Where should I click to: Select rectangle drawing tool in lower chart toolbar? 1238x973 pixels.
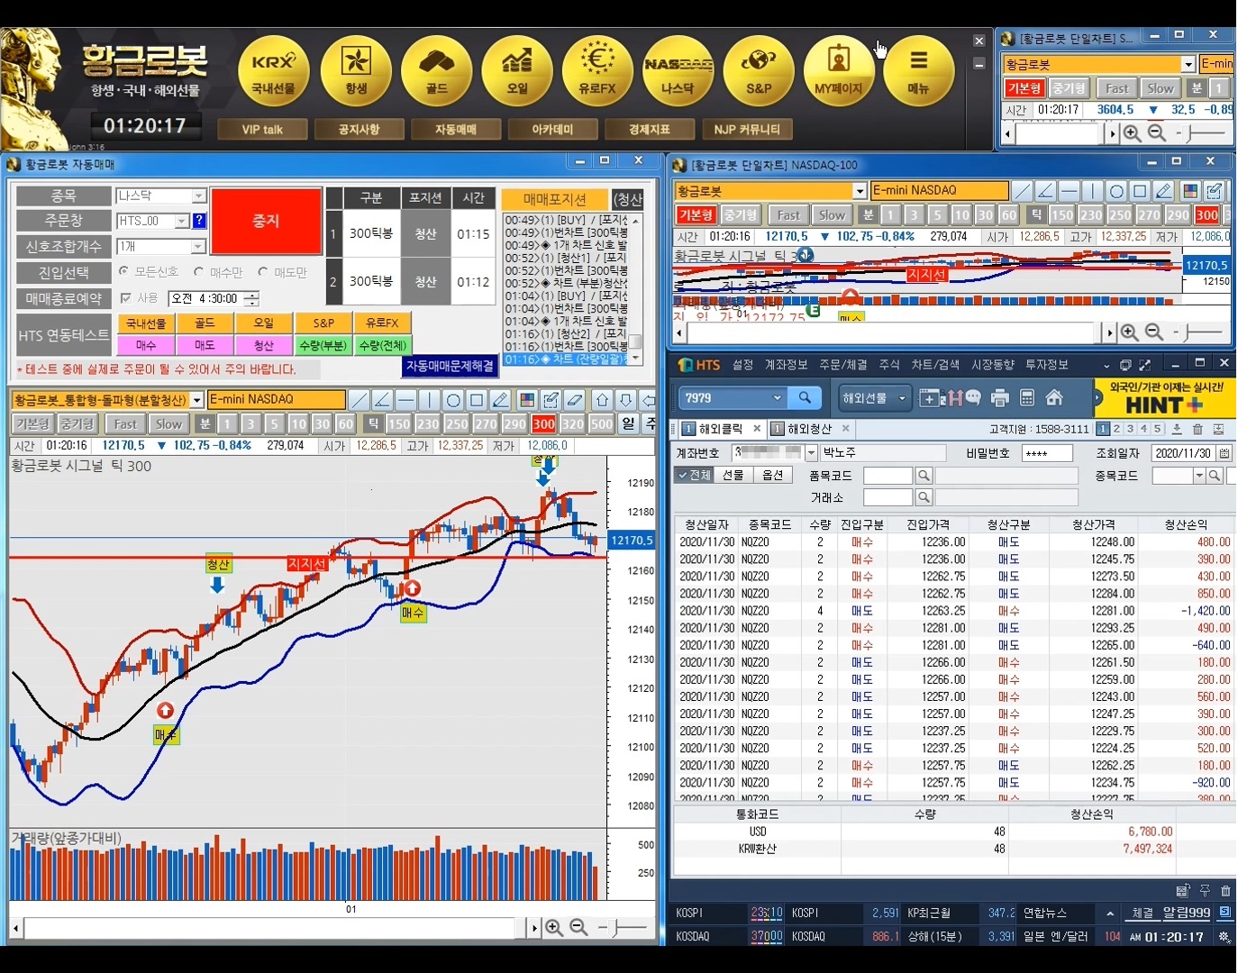(x=477, y=400)
